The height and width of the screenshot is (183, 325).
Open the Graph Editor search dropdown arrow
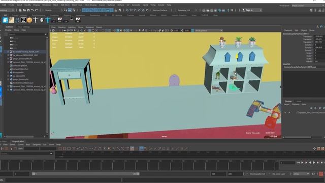51,154
